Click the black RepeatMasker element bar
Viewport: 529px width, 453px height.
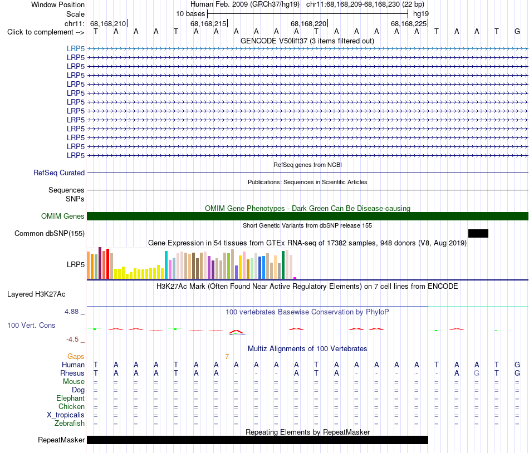click(257, 440)
